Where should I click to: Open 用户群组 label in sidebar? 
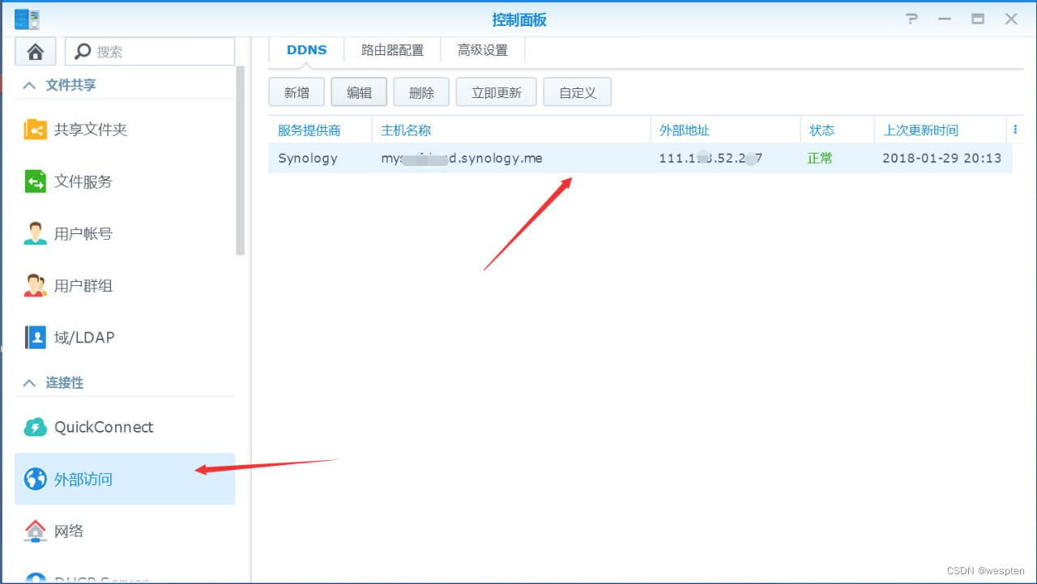click(83, 285)
